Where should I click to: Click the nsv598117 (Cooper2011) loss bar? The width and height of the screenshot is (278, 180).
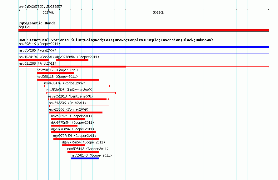click(55, 73)
